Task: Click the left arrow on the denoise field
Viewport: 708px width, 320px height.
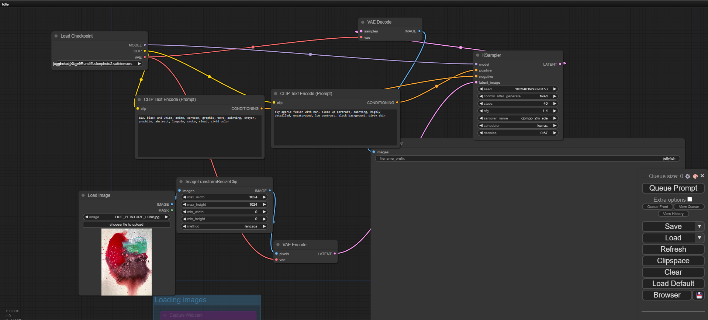Action: [x=481, y=133]
